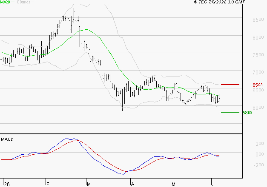This screenshot has width=267, height=187.
Task: Click the 6000 price axis label
Action: 258,108
